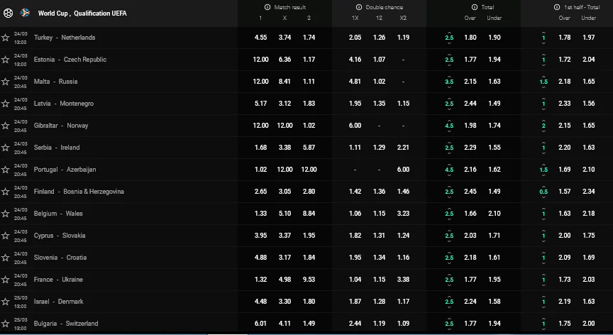Favorite the Turkey - Netherlands match star
The image size is (613, 335).
point(6,38)
